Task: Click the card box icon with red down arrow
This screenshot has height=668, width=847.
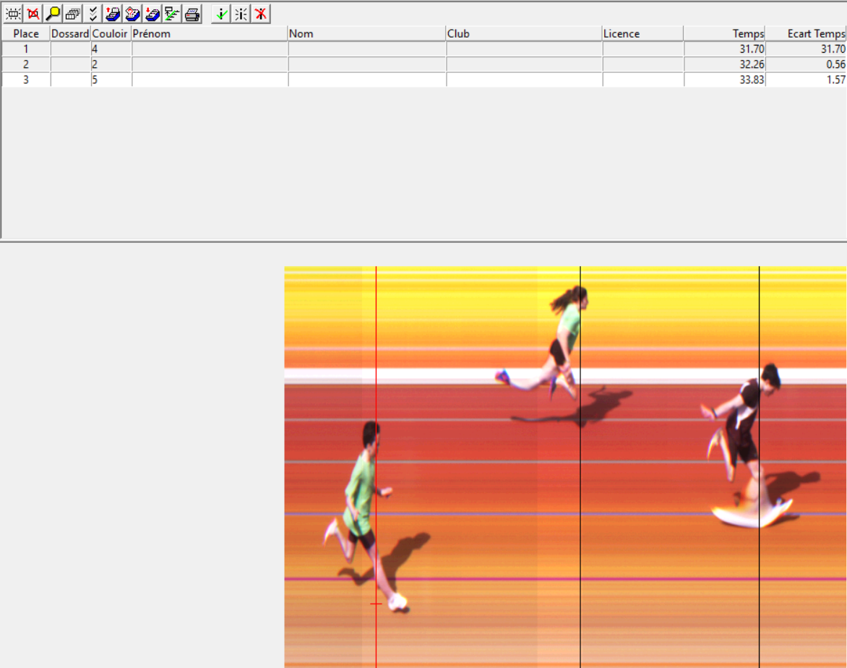Action: point(152,14)
